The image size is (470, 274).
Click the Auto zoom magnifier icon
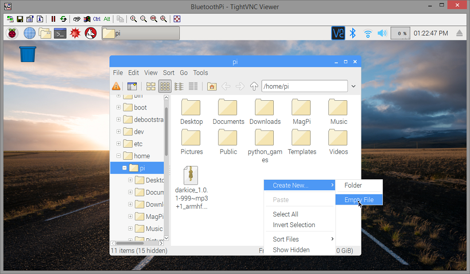[163, 19]
